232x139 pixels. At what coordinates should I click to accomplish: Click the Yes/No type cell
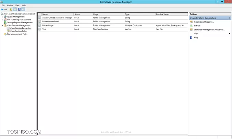pos(128,29)
